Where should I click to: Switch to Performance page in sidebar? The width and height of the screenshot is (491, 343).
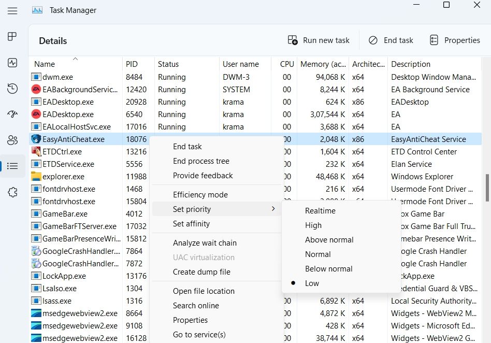tap(12, 63)
